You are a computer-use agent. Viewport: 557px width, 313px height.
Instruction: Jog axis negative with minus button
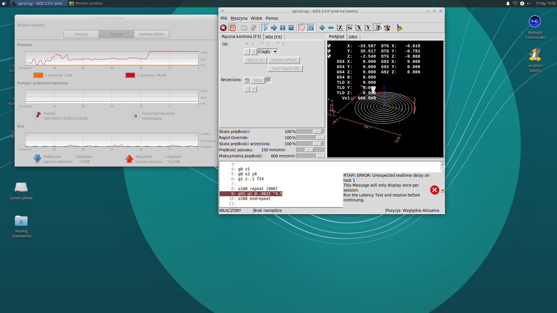(x=247, y=52)
